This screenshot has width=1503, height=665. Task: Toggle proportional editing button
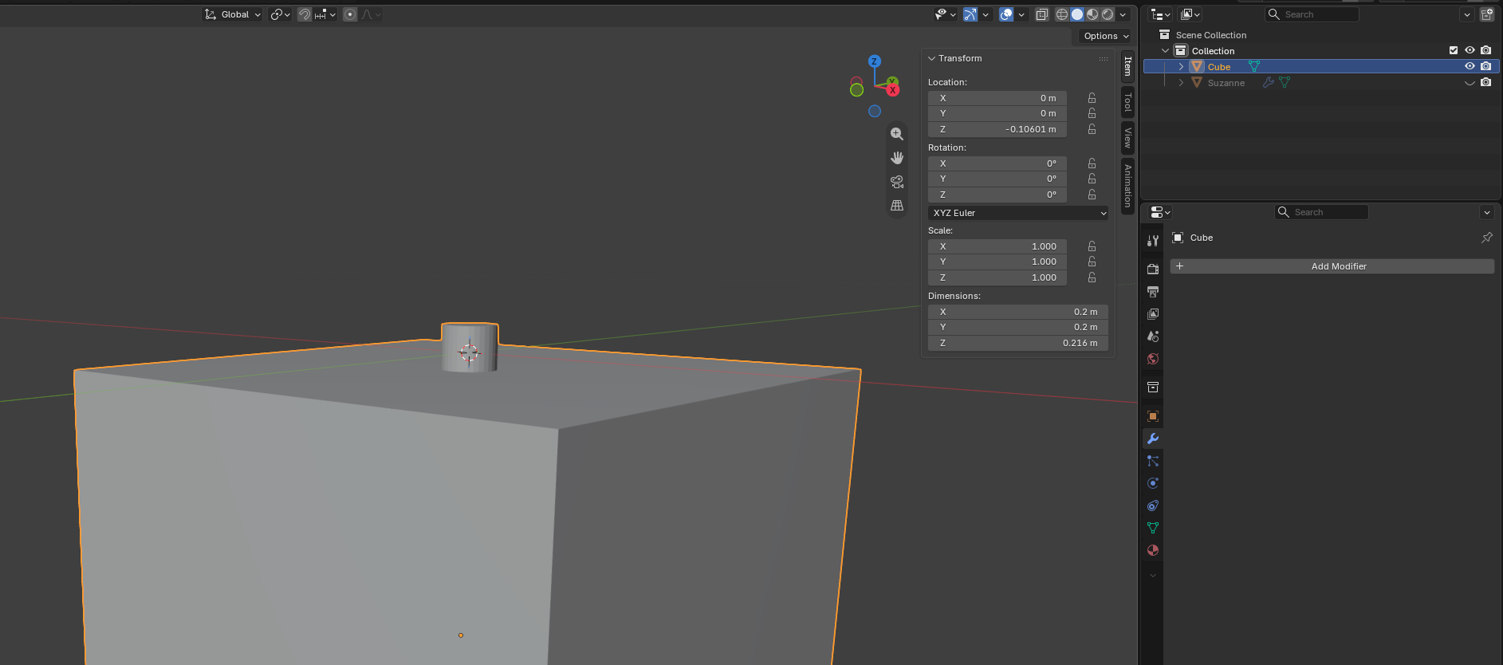click(350, 14)
